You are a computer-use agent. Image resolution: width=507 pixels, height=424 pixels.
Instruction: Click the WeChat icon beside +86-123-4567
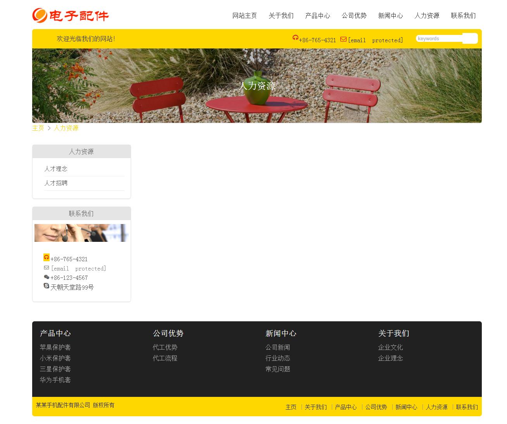47,277
